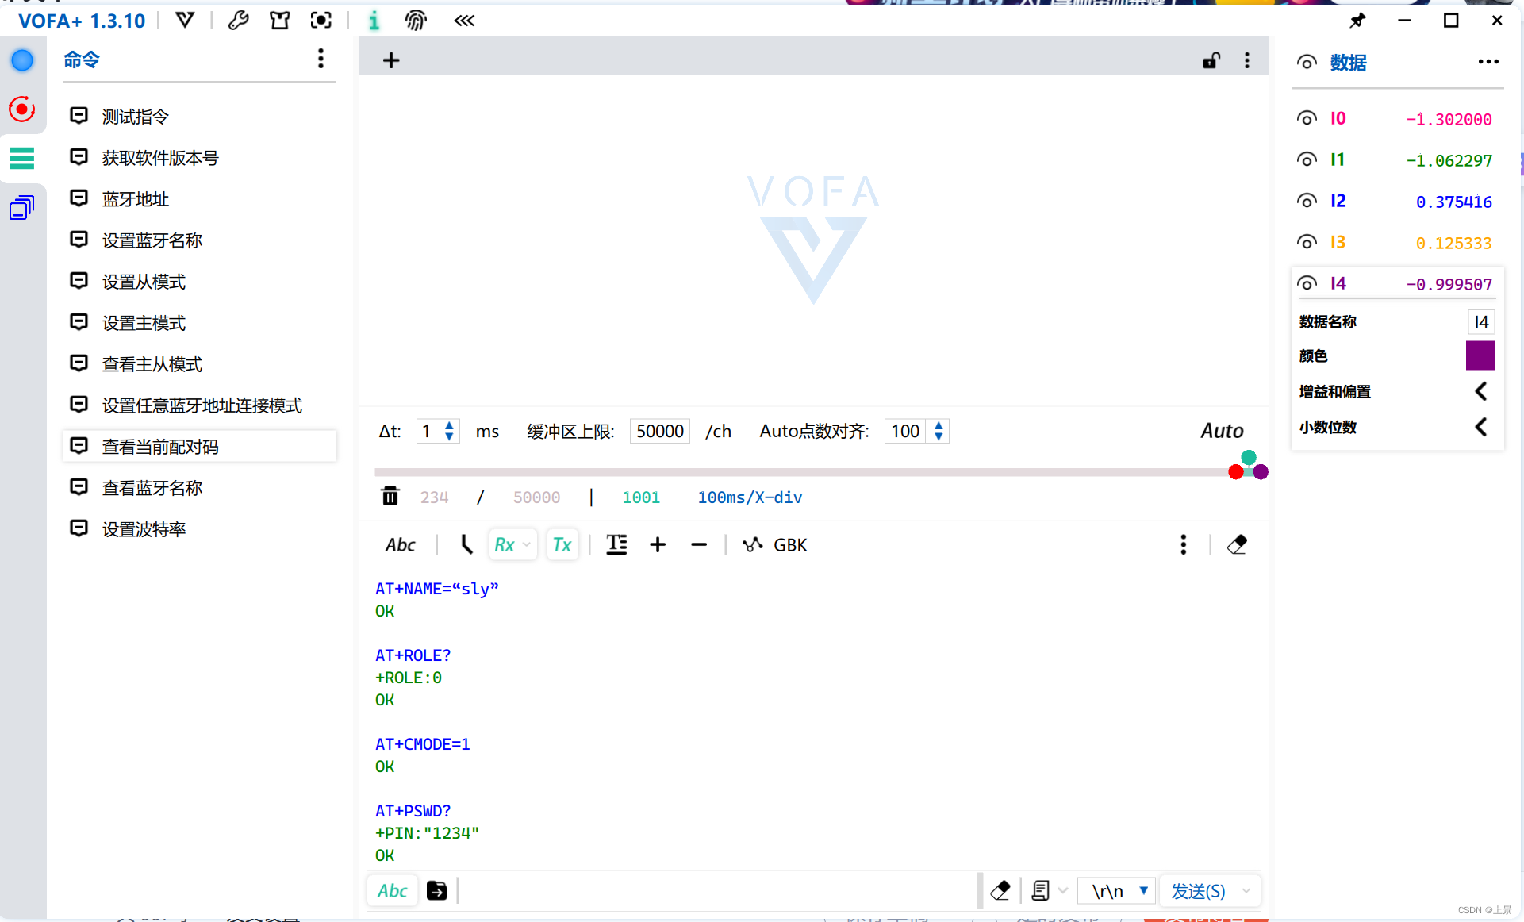Click the eye icon for I2 channel
Viewport: 1524px width, 922px height.
(x=1307, y=200)
